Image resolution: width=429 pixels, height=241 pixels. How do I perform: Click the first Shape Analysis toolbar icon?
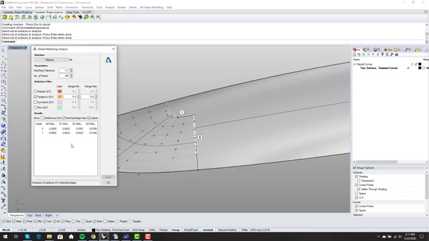tap(5, 17)
